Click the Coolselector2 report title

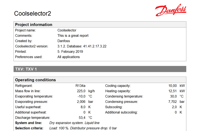[x=32, y=14]
